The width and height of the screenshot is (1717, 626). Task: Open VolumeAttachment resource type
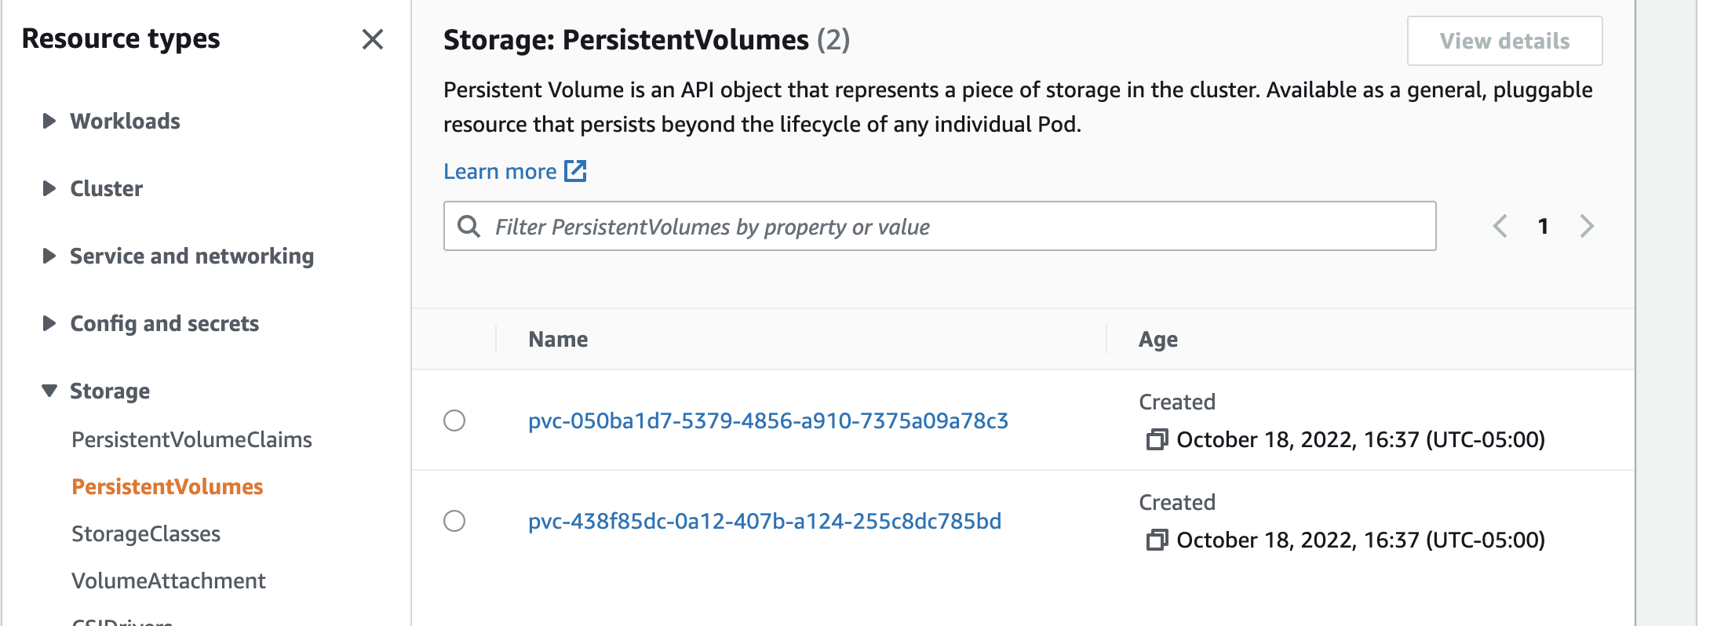(169, 581)
